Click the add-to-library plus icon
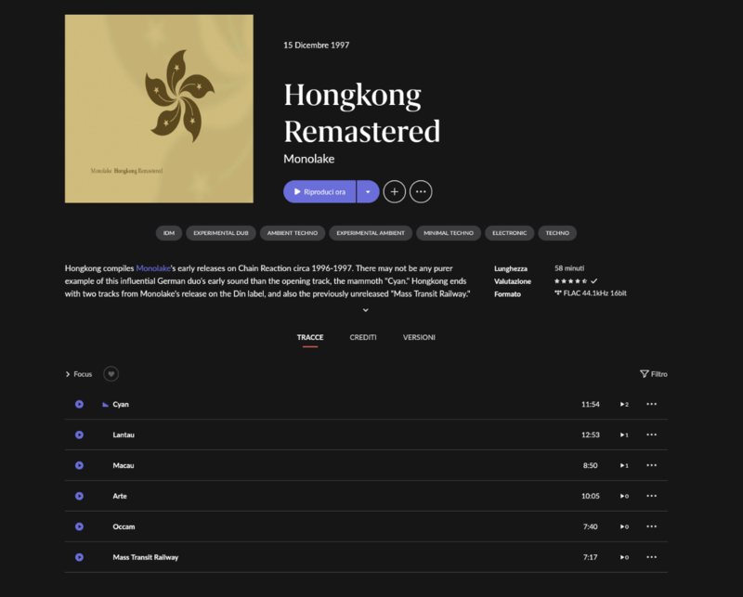This screenshot has width=743, height=597. pos(395,191)
